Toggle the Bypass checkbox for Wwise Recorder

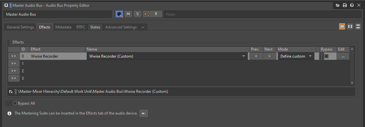[326, 56]
